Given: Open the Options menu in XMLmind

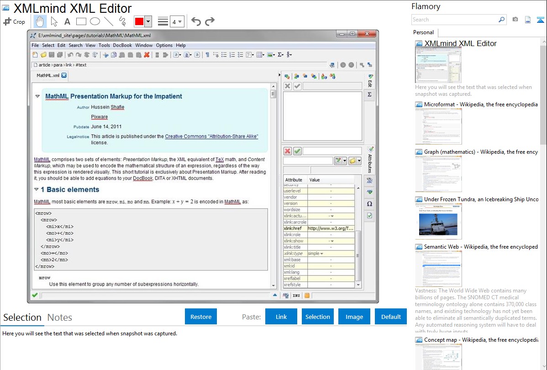Looking at the screenshot, I should click(x=164, y=45).
